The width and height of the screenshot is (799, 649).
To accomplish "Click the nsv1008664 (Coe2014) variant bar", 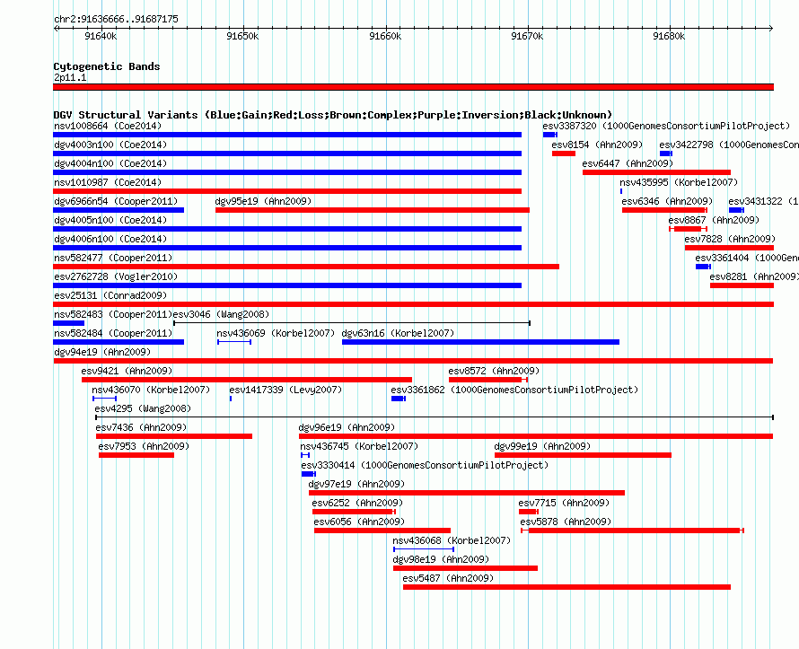I will click(x=287, y=135).
